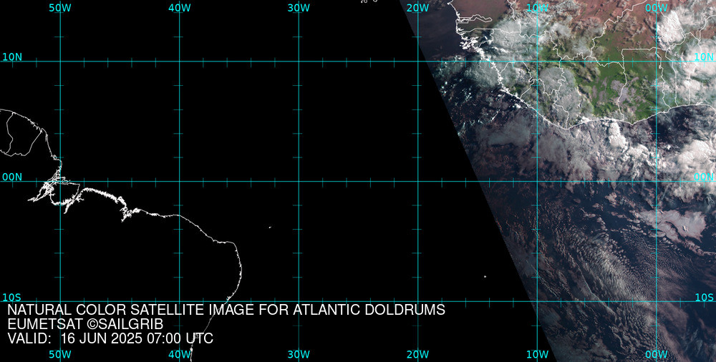Click the 10N label over the West African landmass
This screenshot has width=716, height=362.
[704, 57]
